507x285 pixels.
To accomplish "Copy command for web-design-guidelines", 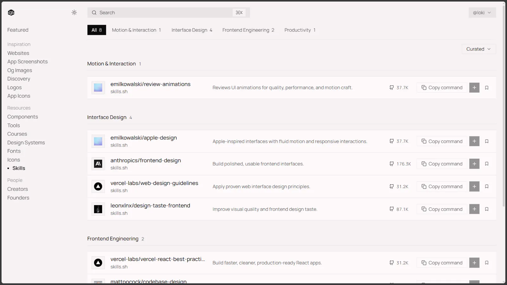I will [442, 187].
